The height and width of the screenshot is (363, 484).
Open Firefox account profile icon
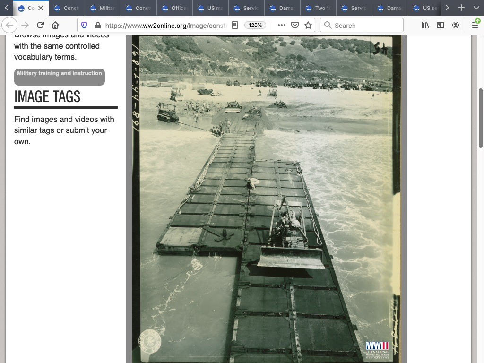point(456,26)
